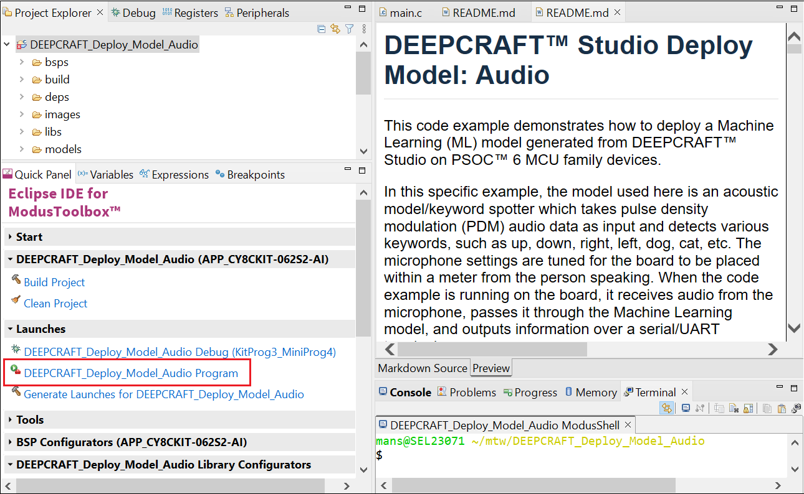Click the DEEPCRAFT_Deploy_Model_Audio project icon in the tree

point(22,45)
